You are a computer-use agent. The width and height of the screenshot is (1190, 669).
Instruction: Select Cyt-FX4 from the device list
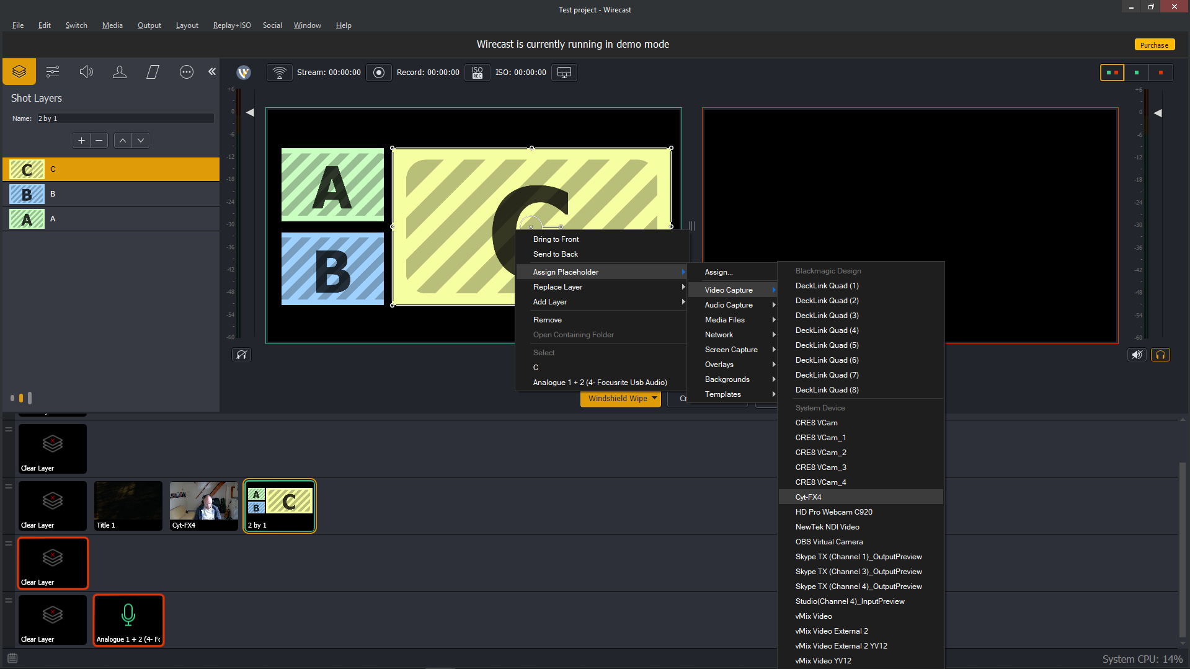(x=861, y=497)
